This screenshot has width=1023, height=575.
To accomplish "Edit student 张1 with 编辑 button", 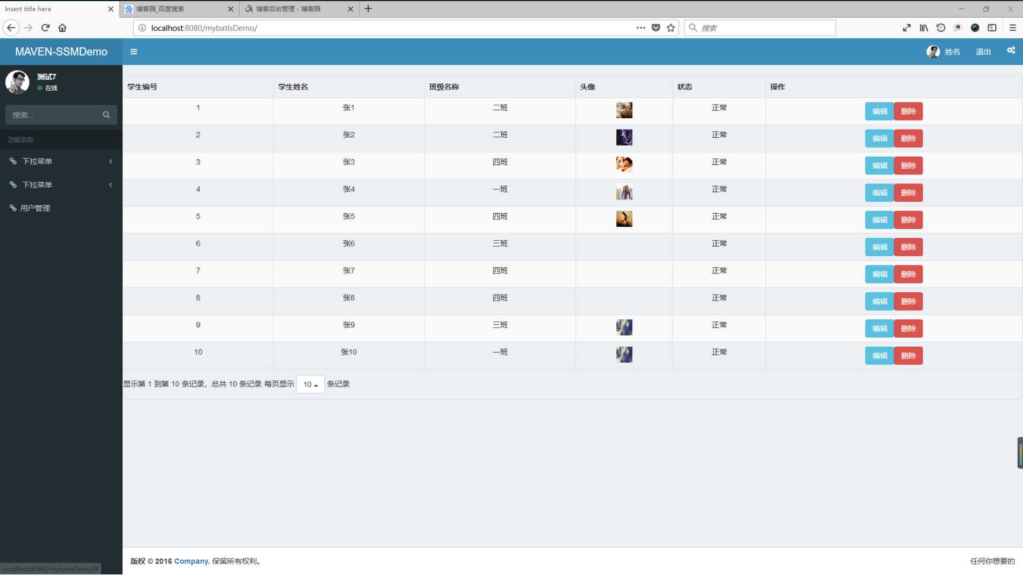I will pos(879,111).
